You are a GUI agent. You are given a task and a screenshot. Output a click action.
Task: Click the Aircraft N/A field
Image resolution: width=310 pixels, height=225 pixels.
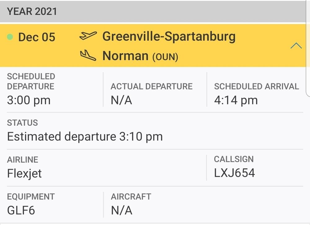click(x=122, y=210)
